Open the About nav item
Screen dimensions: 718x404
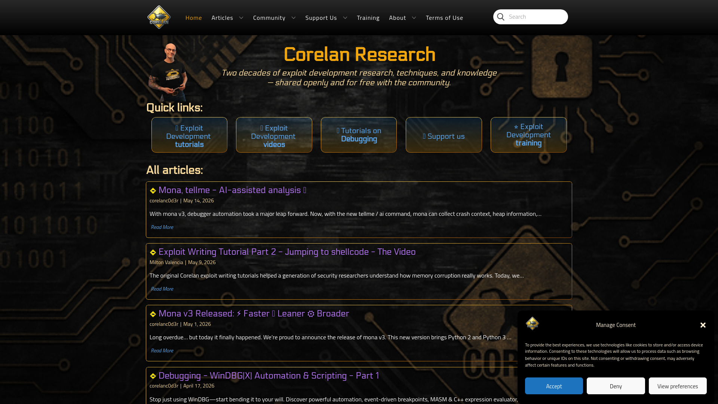(398, 18)
